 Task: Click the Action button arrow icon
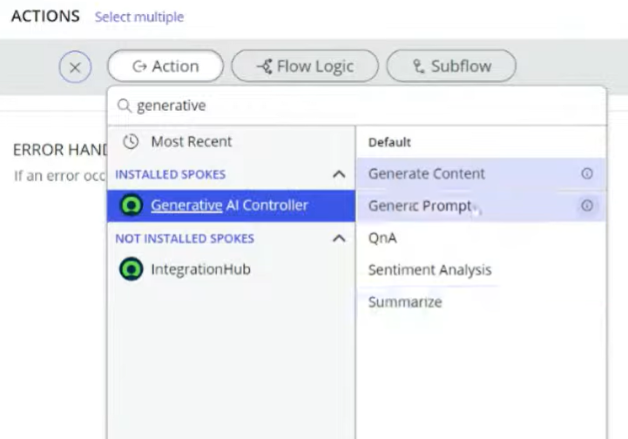[139, 66]
